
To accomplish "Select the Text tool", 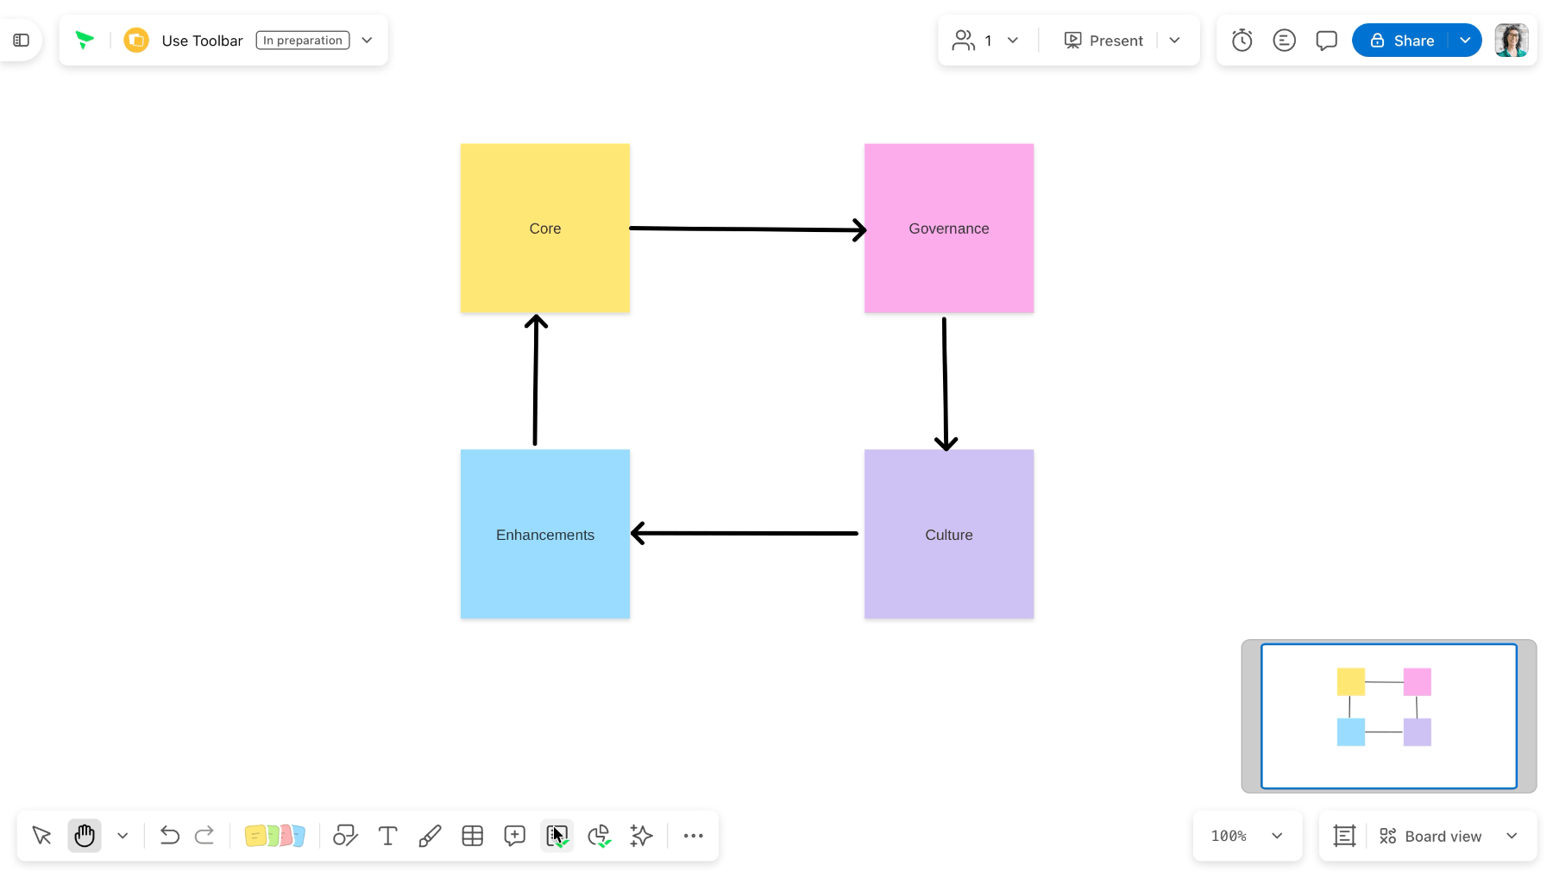I will click(x=387, y=836).
